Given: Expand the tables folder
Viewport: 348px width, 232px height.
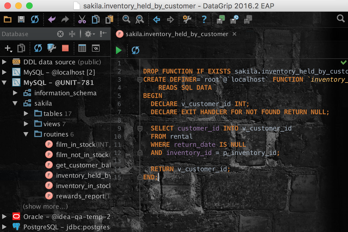Looking at the screenshot, I should [x=26, y=113].
